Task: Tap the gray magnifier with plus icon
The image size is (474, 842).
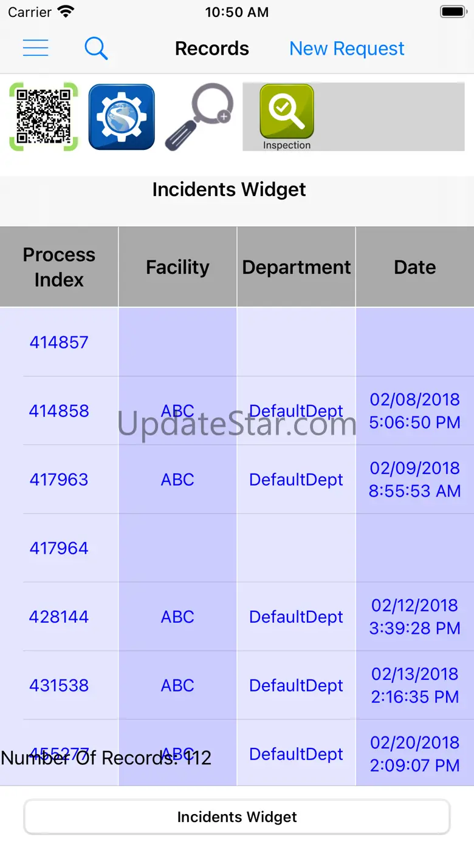Action: [199, 117]
